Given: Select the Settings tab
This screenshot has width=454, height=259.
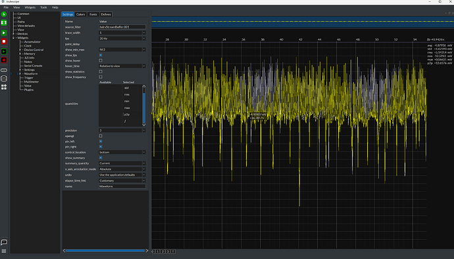Looking at the screenshot, I should [x=68, y=14].
